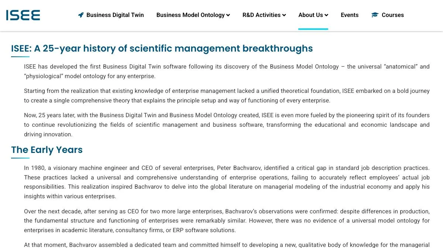Image resolution: width=443 pixels, height=248 pixels.
Task: Expand the chevron next to Business Model Ontology
Action: [228, 15]
